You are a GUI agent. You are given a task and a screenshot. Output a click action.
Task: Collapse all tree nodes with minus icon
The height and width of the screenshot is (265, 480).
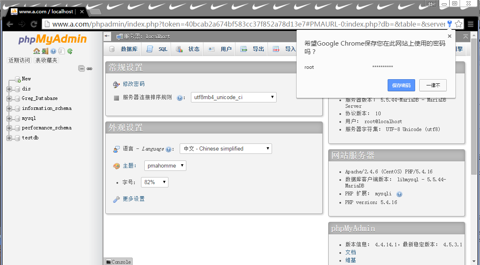pos(82,68)
